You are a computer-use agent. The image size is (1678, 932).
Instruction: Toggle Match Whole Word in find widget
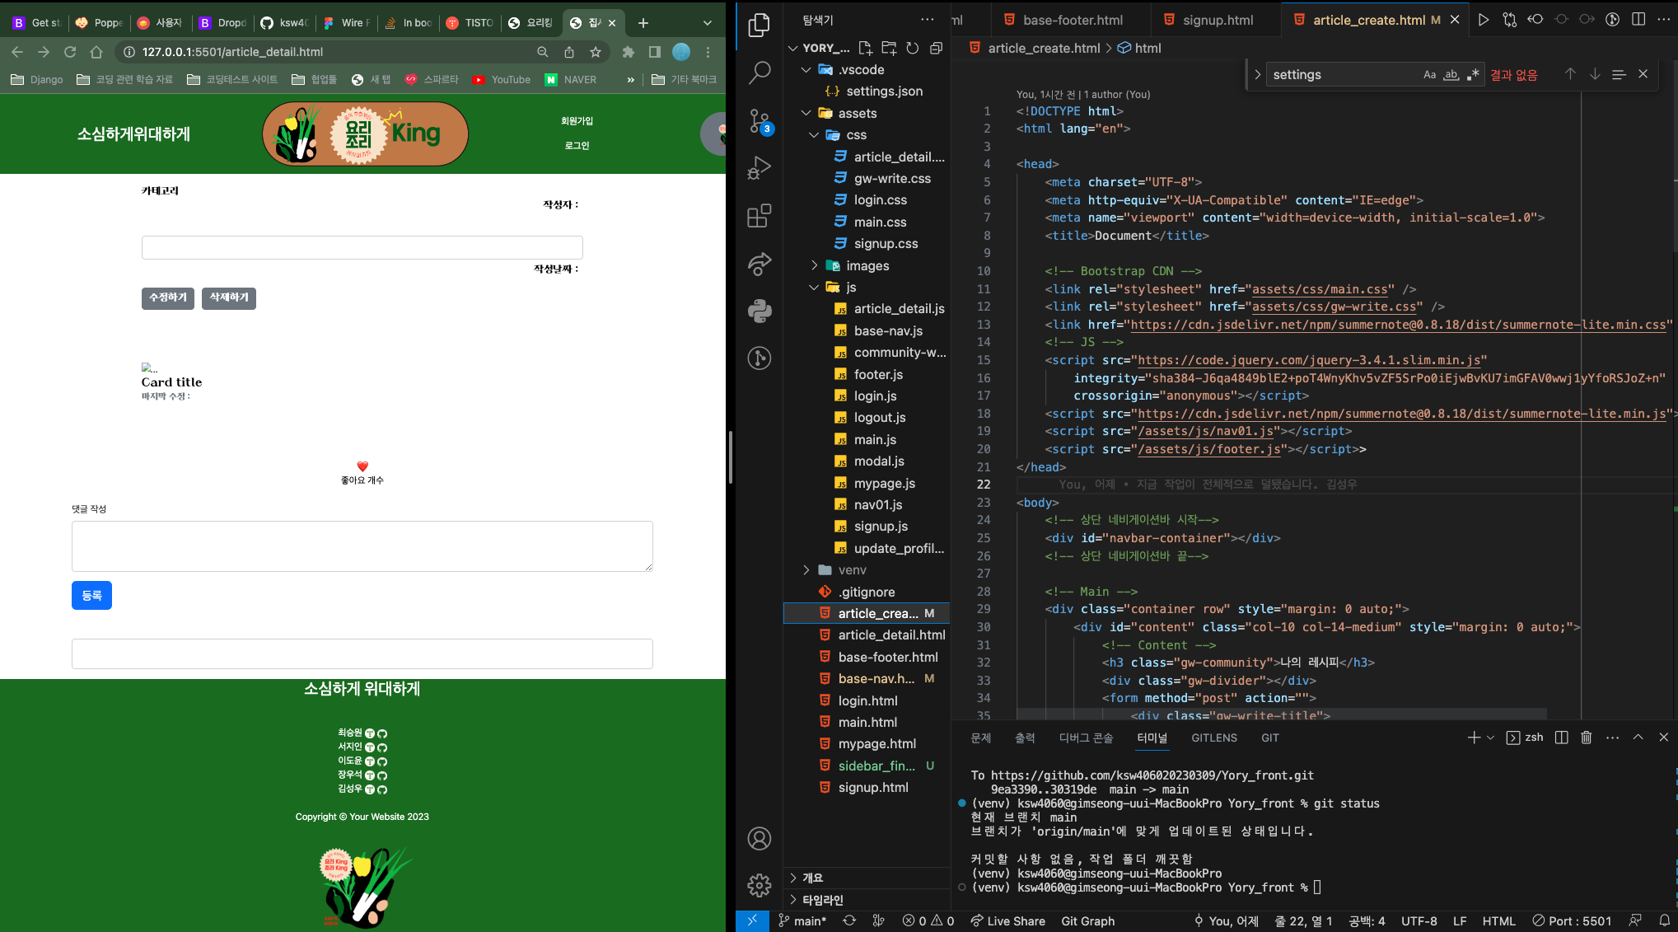coord(1451,75)
